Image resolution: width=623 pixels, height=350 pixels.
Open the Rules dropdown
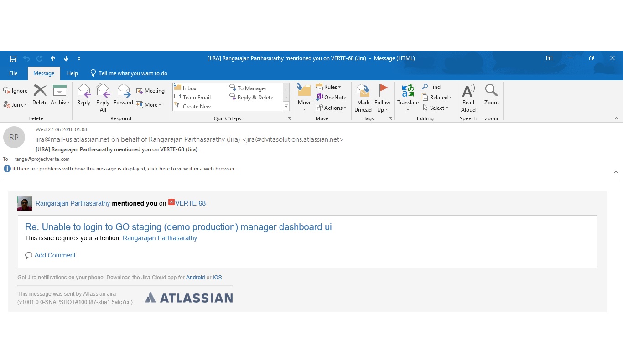328,87
